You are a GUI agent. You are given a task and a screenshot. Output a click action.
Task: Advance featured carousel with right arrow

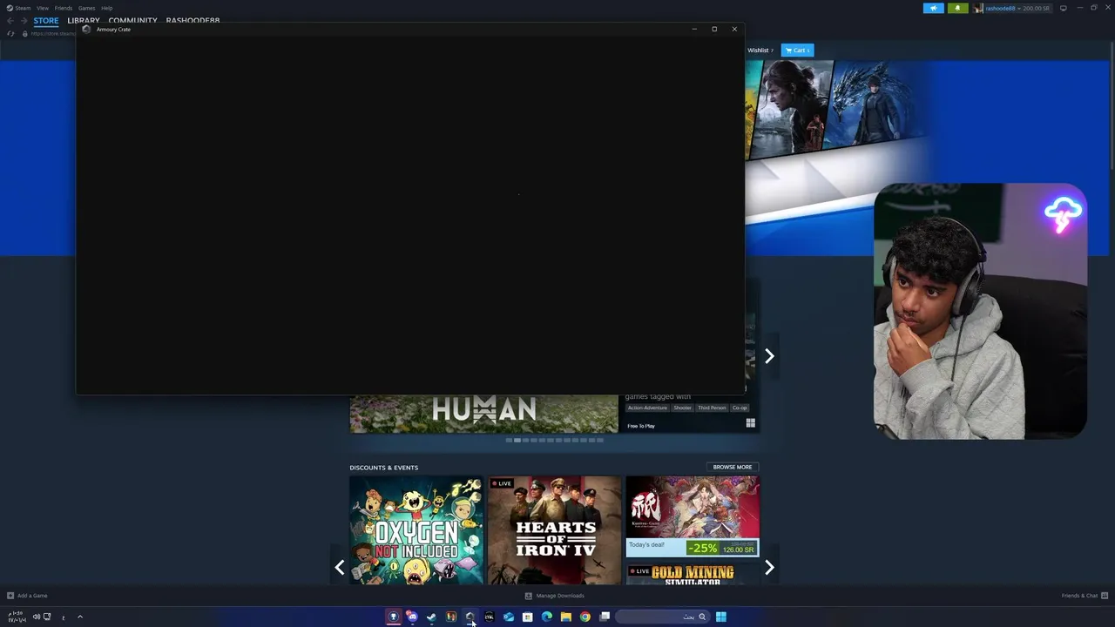769,355
